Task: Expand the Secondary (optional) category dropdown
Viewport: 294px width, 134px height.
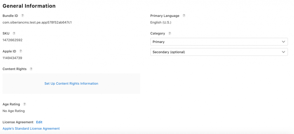Action: coord(219,52)
